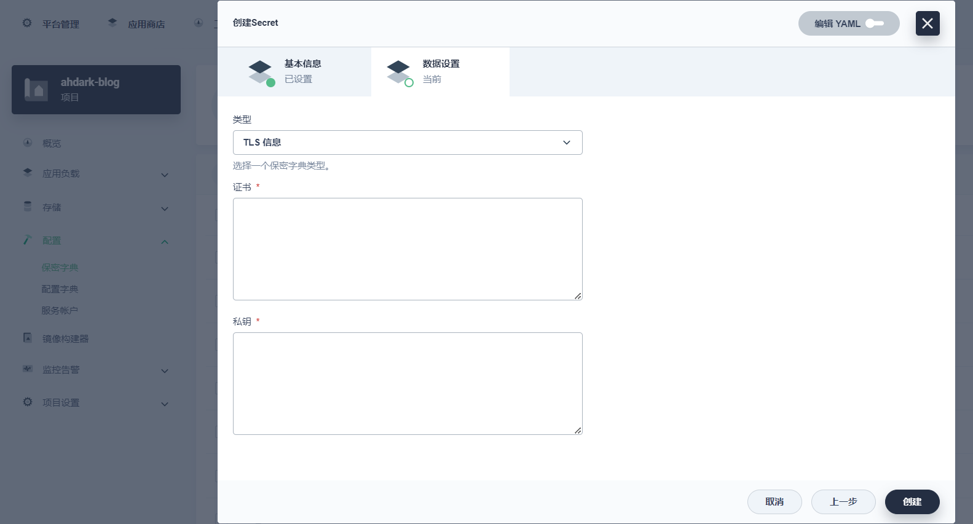The height and width of the screenshot is (524, 973).
Task: Open 配置字典 in the sidebar
Action: pos(60,289)
